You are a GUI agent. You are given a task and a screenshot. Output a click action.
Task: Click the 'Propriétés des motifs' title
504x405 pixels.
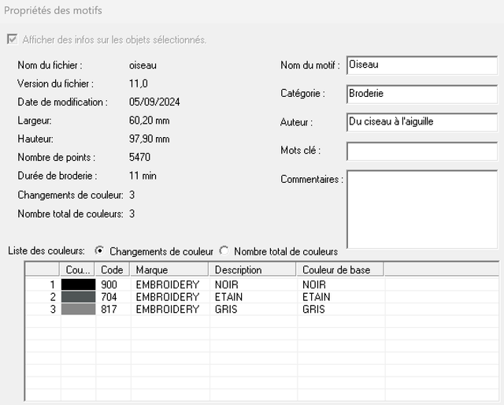(x=53, y=10)
